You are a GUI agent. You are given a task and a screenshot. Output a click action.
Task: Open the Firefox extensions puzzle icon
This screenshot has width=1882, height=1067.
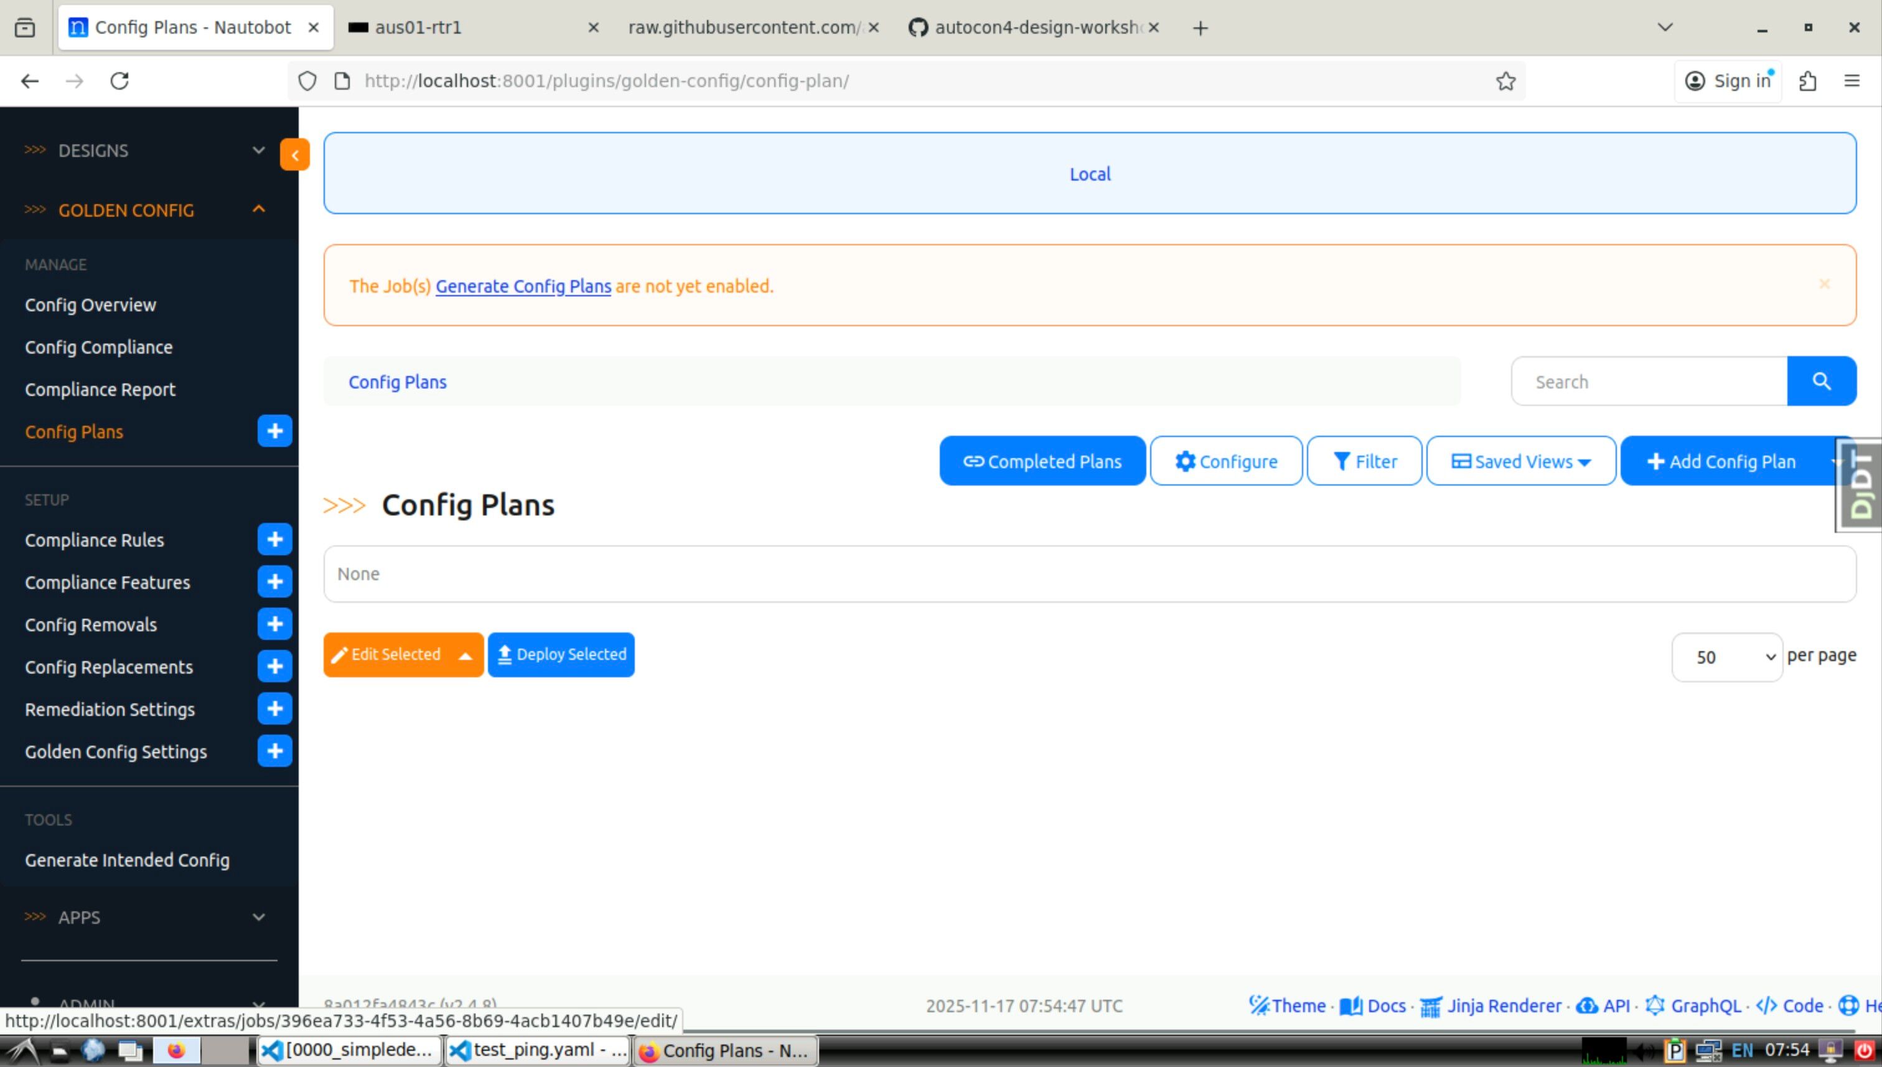tap(1807, 80)
